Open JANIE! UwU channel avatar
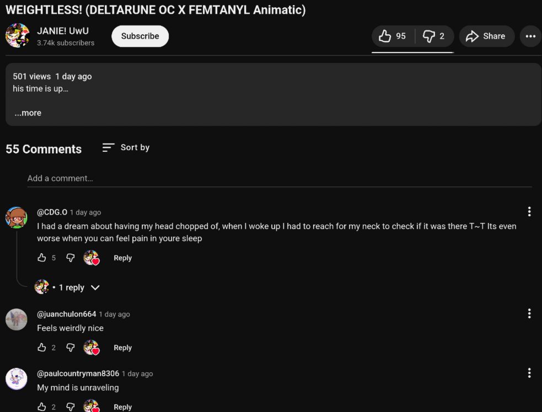 (x=17, y=36)
